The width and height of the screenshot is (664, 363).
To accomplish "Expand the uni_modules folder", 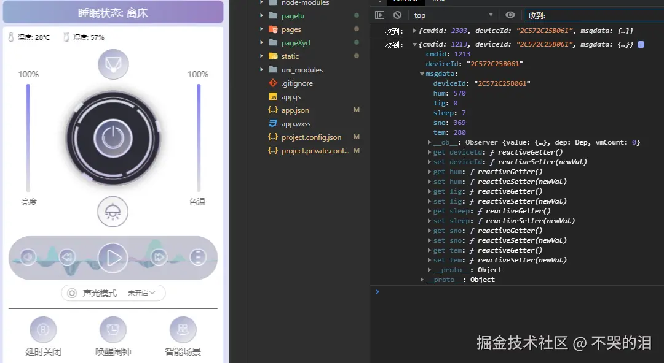I will (261, 70).
